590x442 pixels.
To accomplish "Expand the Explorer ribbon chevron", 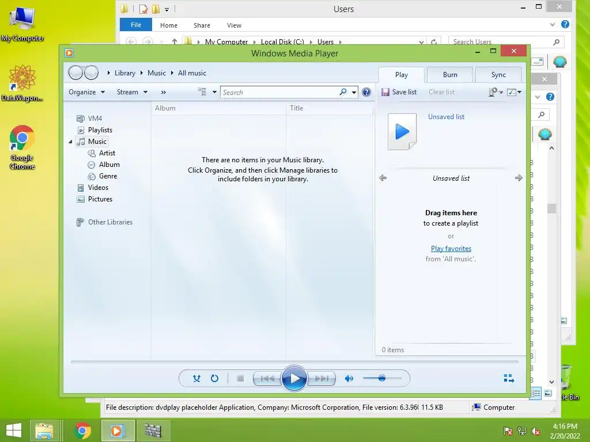I will pyautogui.click(x=553, y=24).
